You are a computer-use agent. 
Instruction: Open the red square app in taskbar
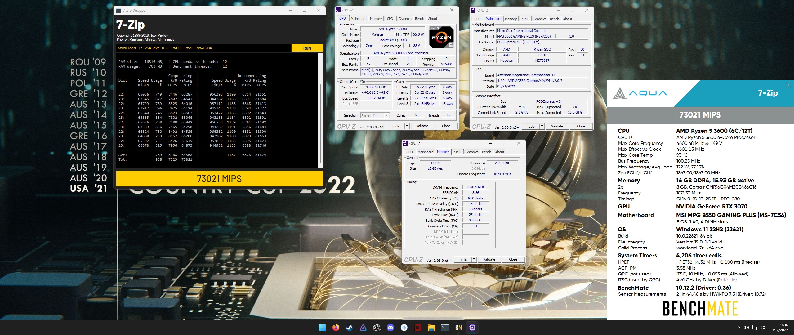click(x=417, y=328)
